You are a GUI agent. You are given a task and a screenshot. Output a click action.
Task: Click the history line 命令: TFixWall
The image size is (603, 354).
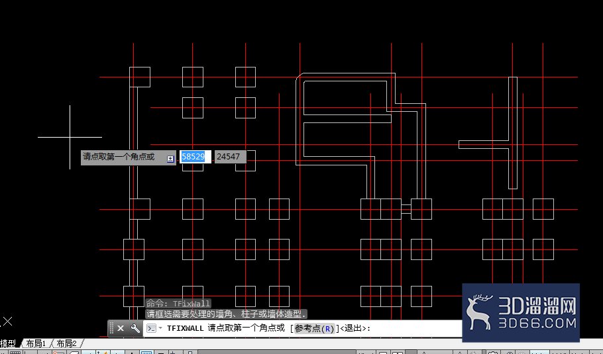tap(178, 303)
